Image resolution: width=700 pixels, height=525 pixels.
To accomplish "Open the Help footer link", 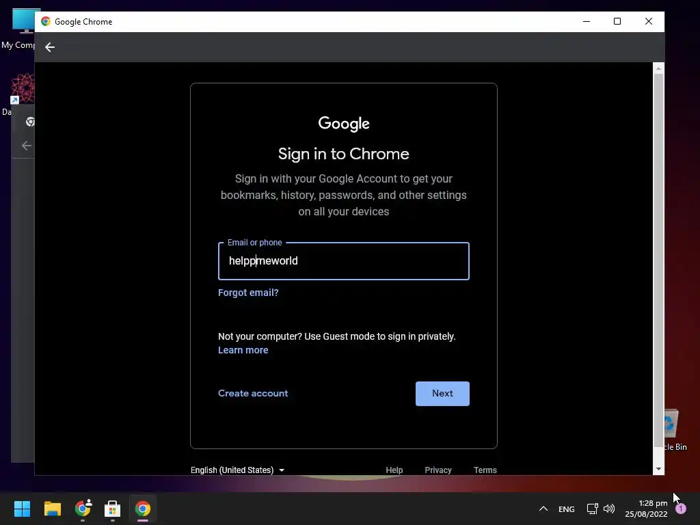I will point(394,470).
